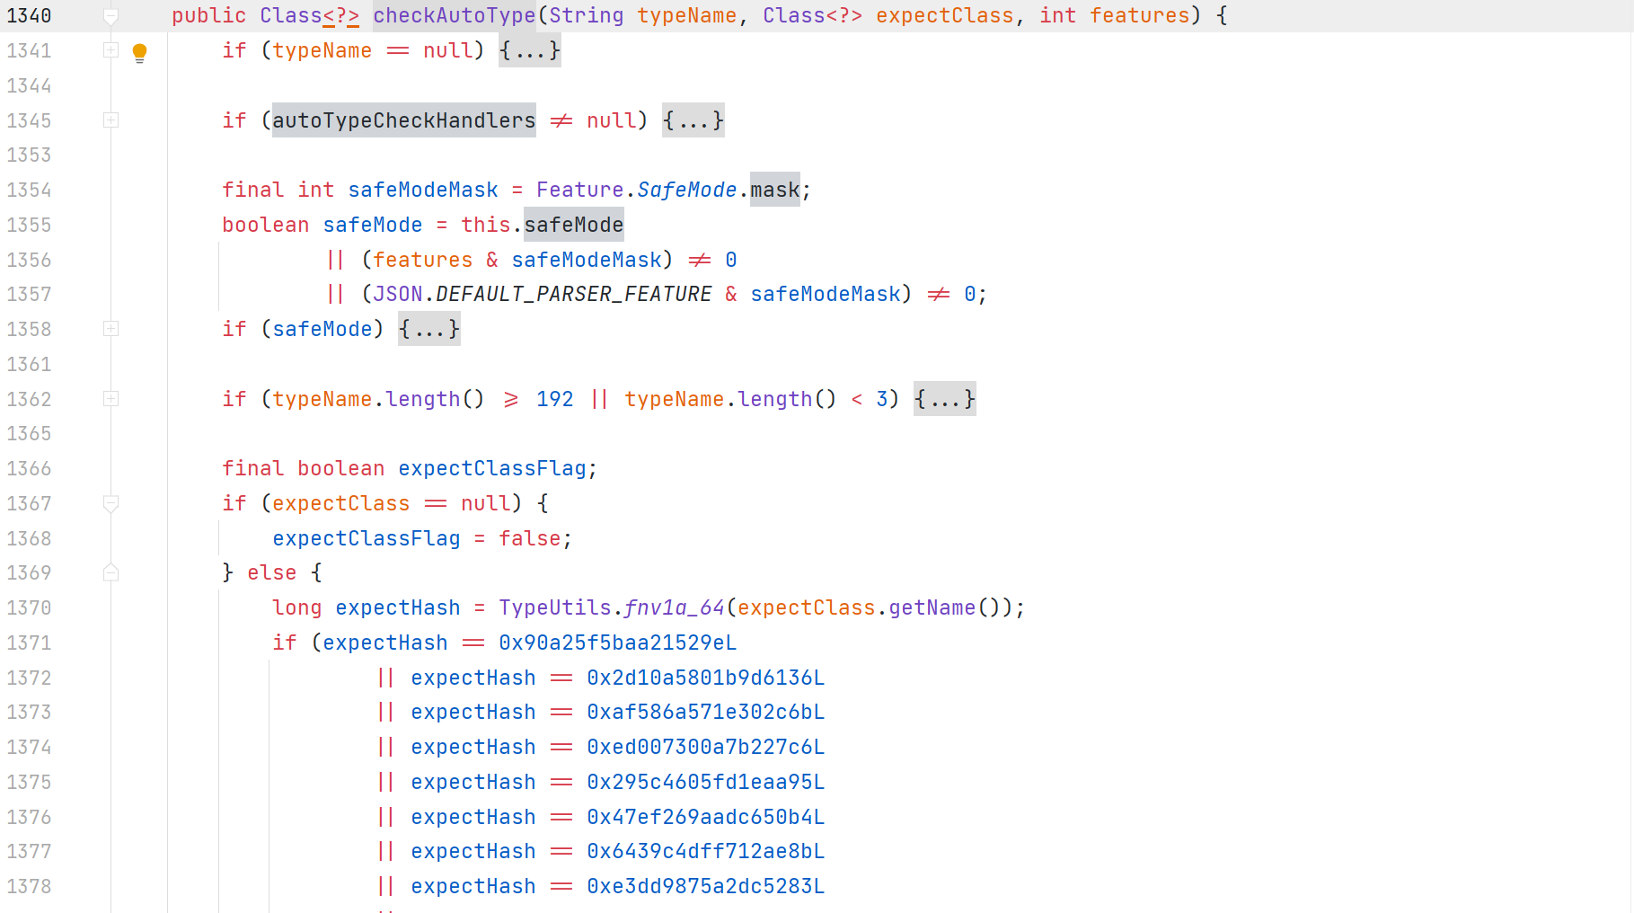Expand the folded safeMode if block
The width and height of the screenshot is (1634, 913).
click(x=110, y=329)
